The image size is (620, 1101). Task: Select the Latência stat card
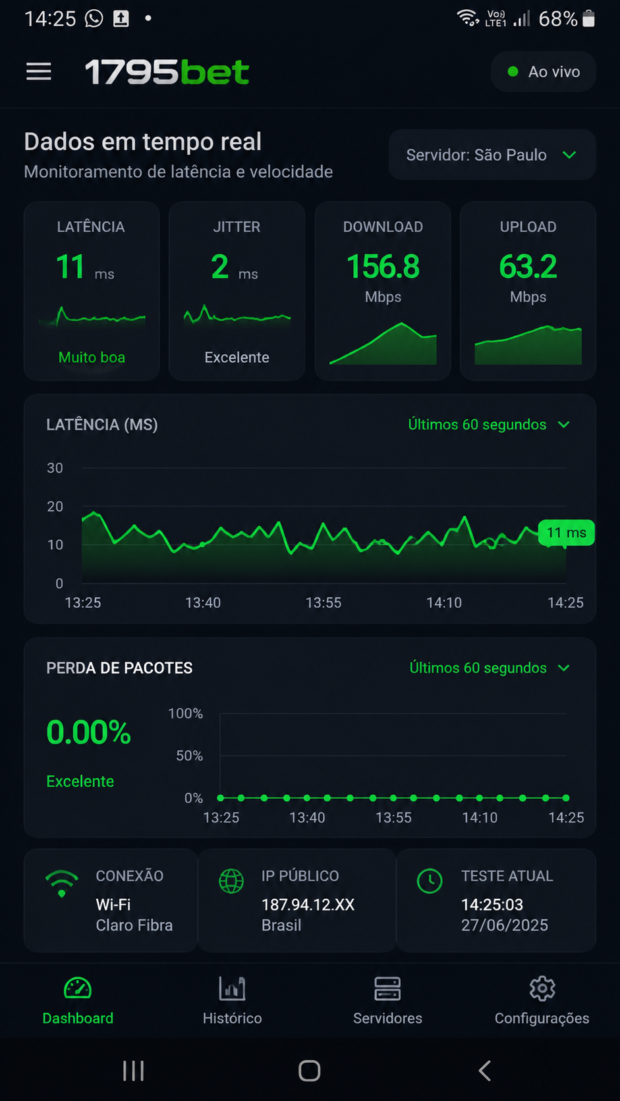[92, 291]
